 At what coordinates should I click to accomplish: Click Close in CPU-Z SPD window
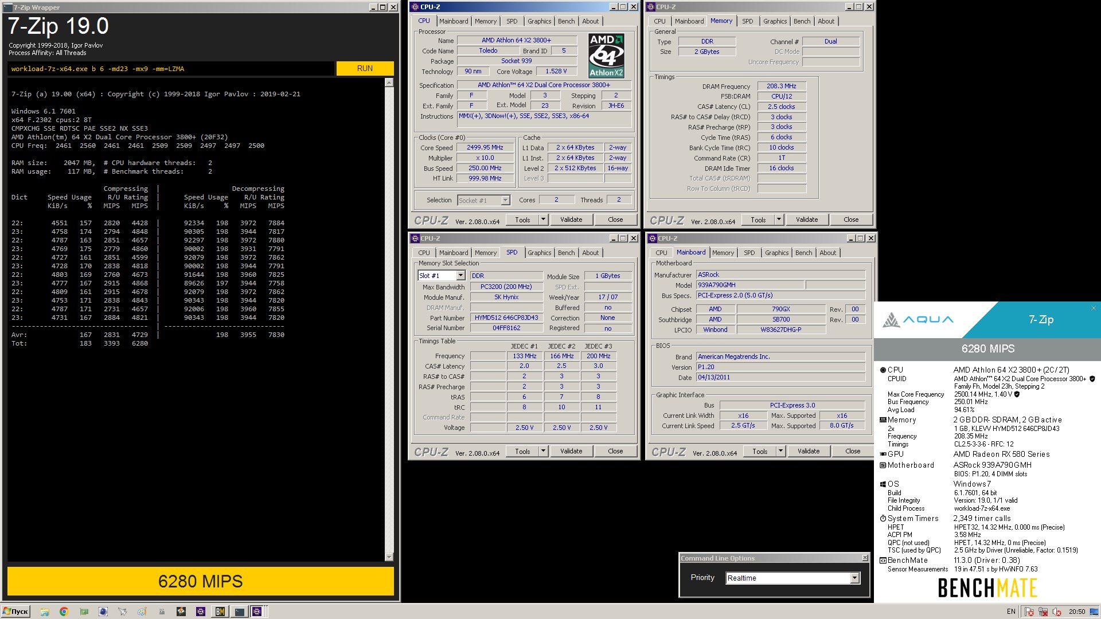[615, 451]
